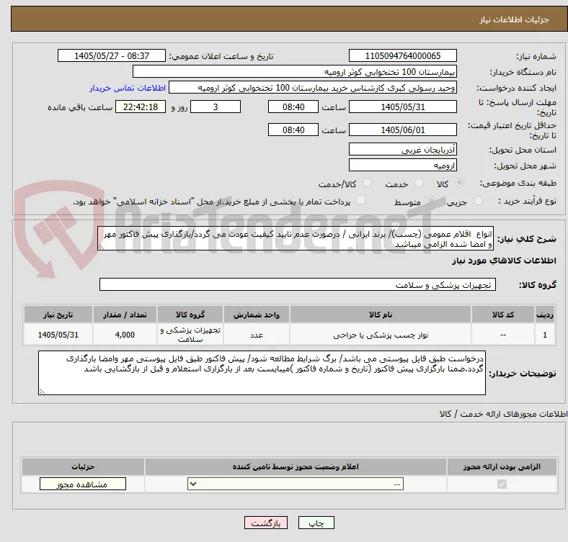The image size is (568, 542).
Task: Select the کالا radio button
Action: tap(459, 183)
